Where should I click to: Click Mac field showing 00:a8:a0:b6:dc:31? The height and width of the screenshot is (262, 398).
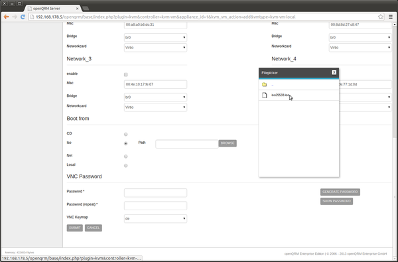click(x=155, y=25)
